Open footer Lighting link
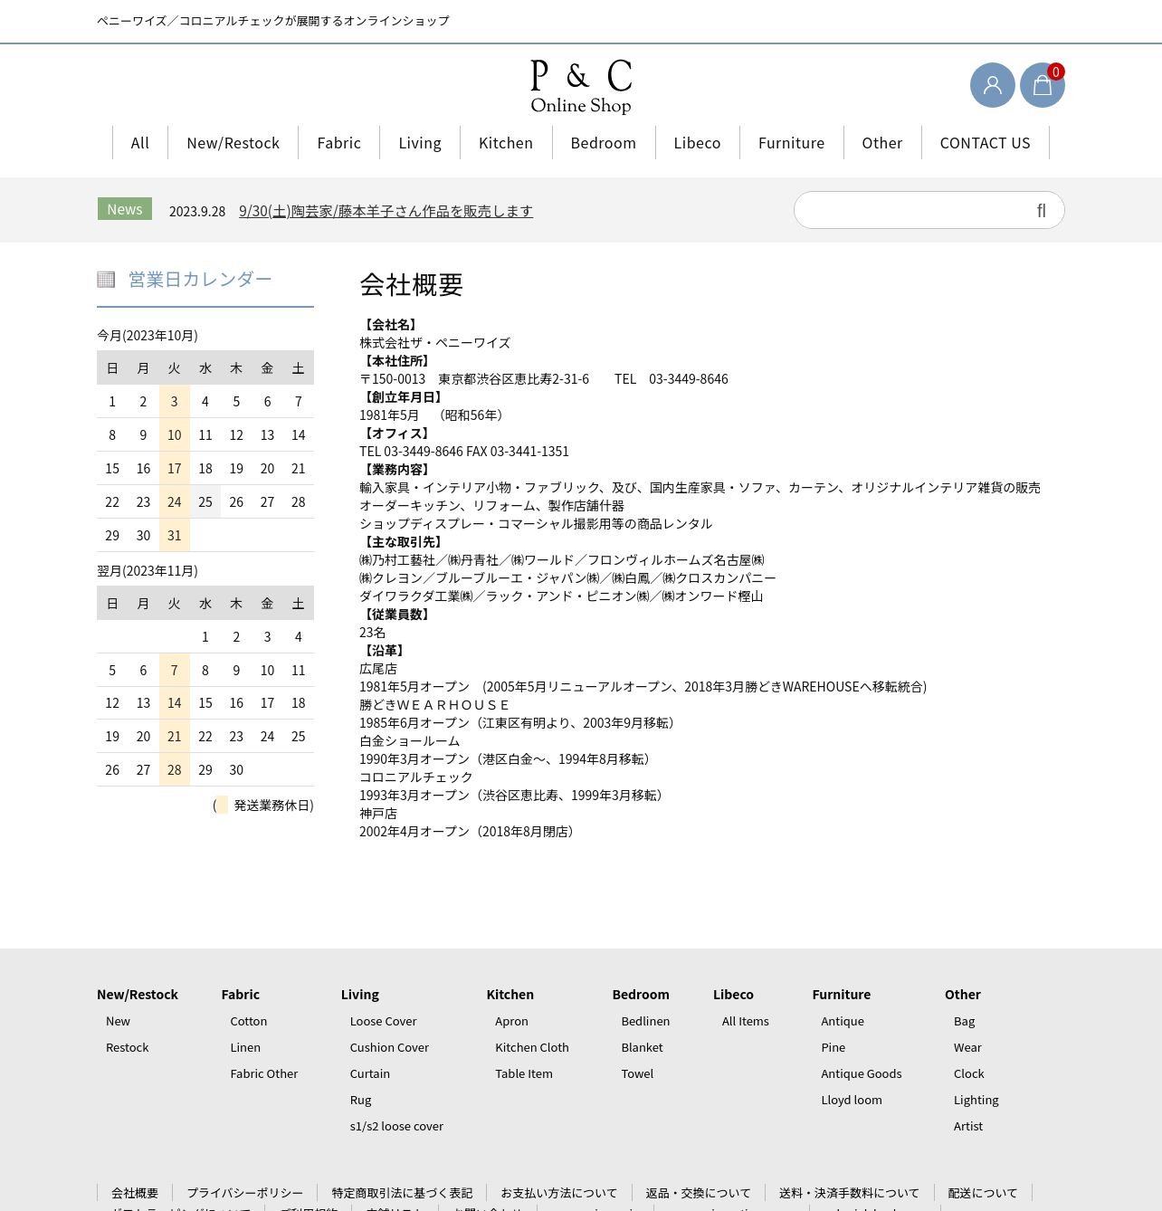Image resolution: width=1162 pixels, height=1211 pixels. coord(976,1100)
